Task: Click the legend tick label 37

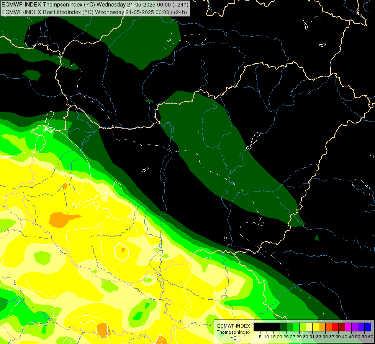Action: (x=332, y=337)
